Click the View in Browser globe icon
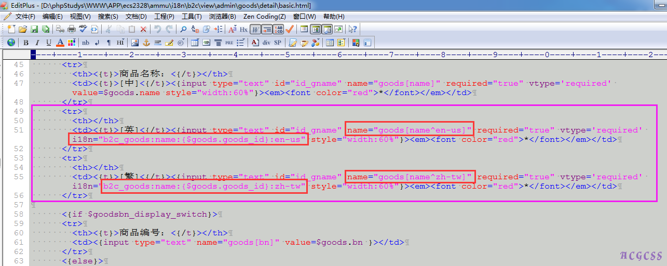Viewport: 667px width, 266px height. tap(11, 43)
